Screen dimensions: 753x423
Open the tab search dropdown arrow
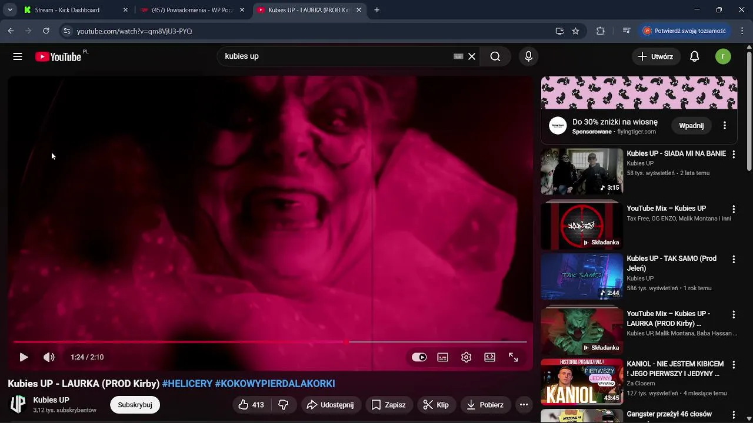(10, 10)
